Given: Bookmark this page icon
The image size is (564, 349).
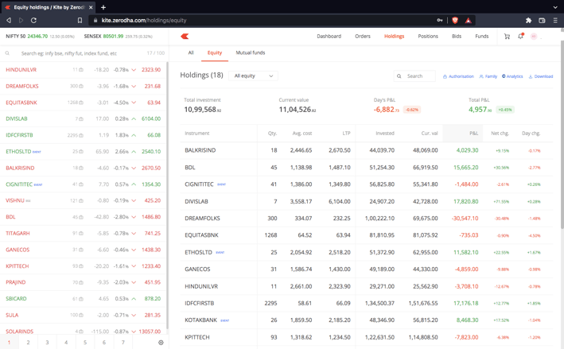Looking at the screenshot, I should click(x=80, y=21).
